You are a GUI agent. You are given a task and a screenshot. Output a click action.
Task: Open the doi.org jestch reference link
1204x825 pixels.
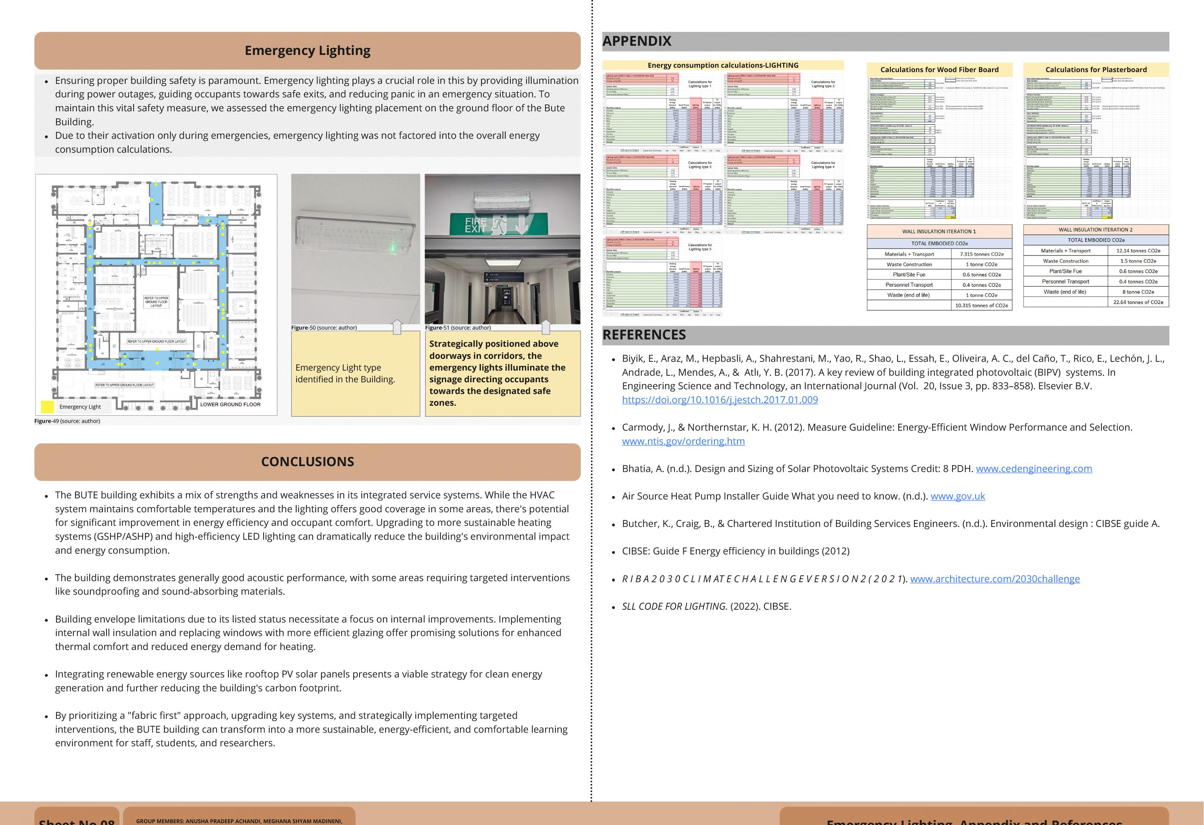[720, 400]
